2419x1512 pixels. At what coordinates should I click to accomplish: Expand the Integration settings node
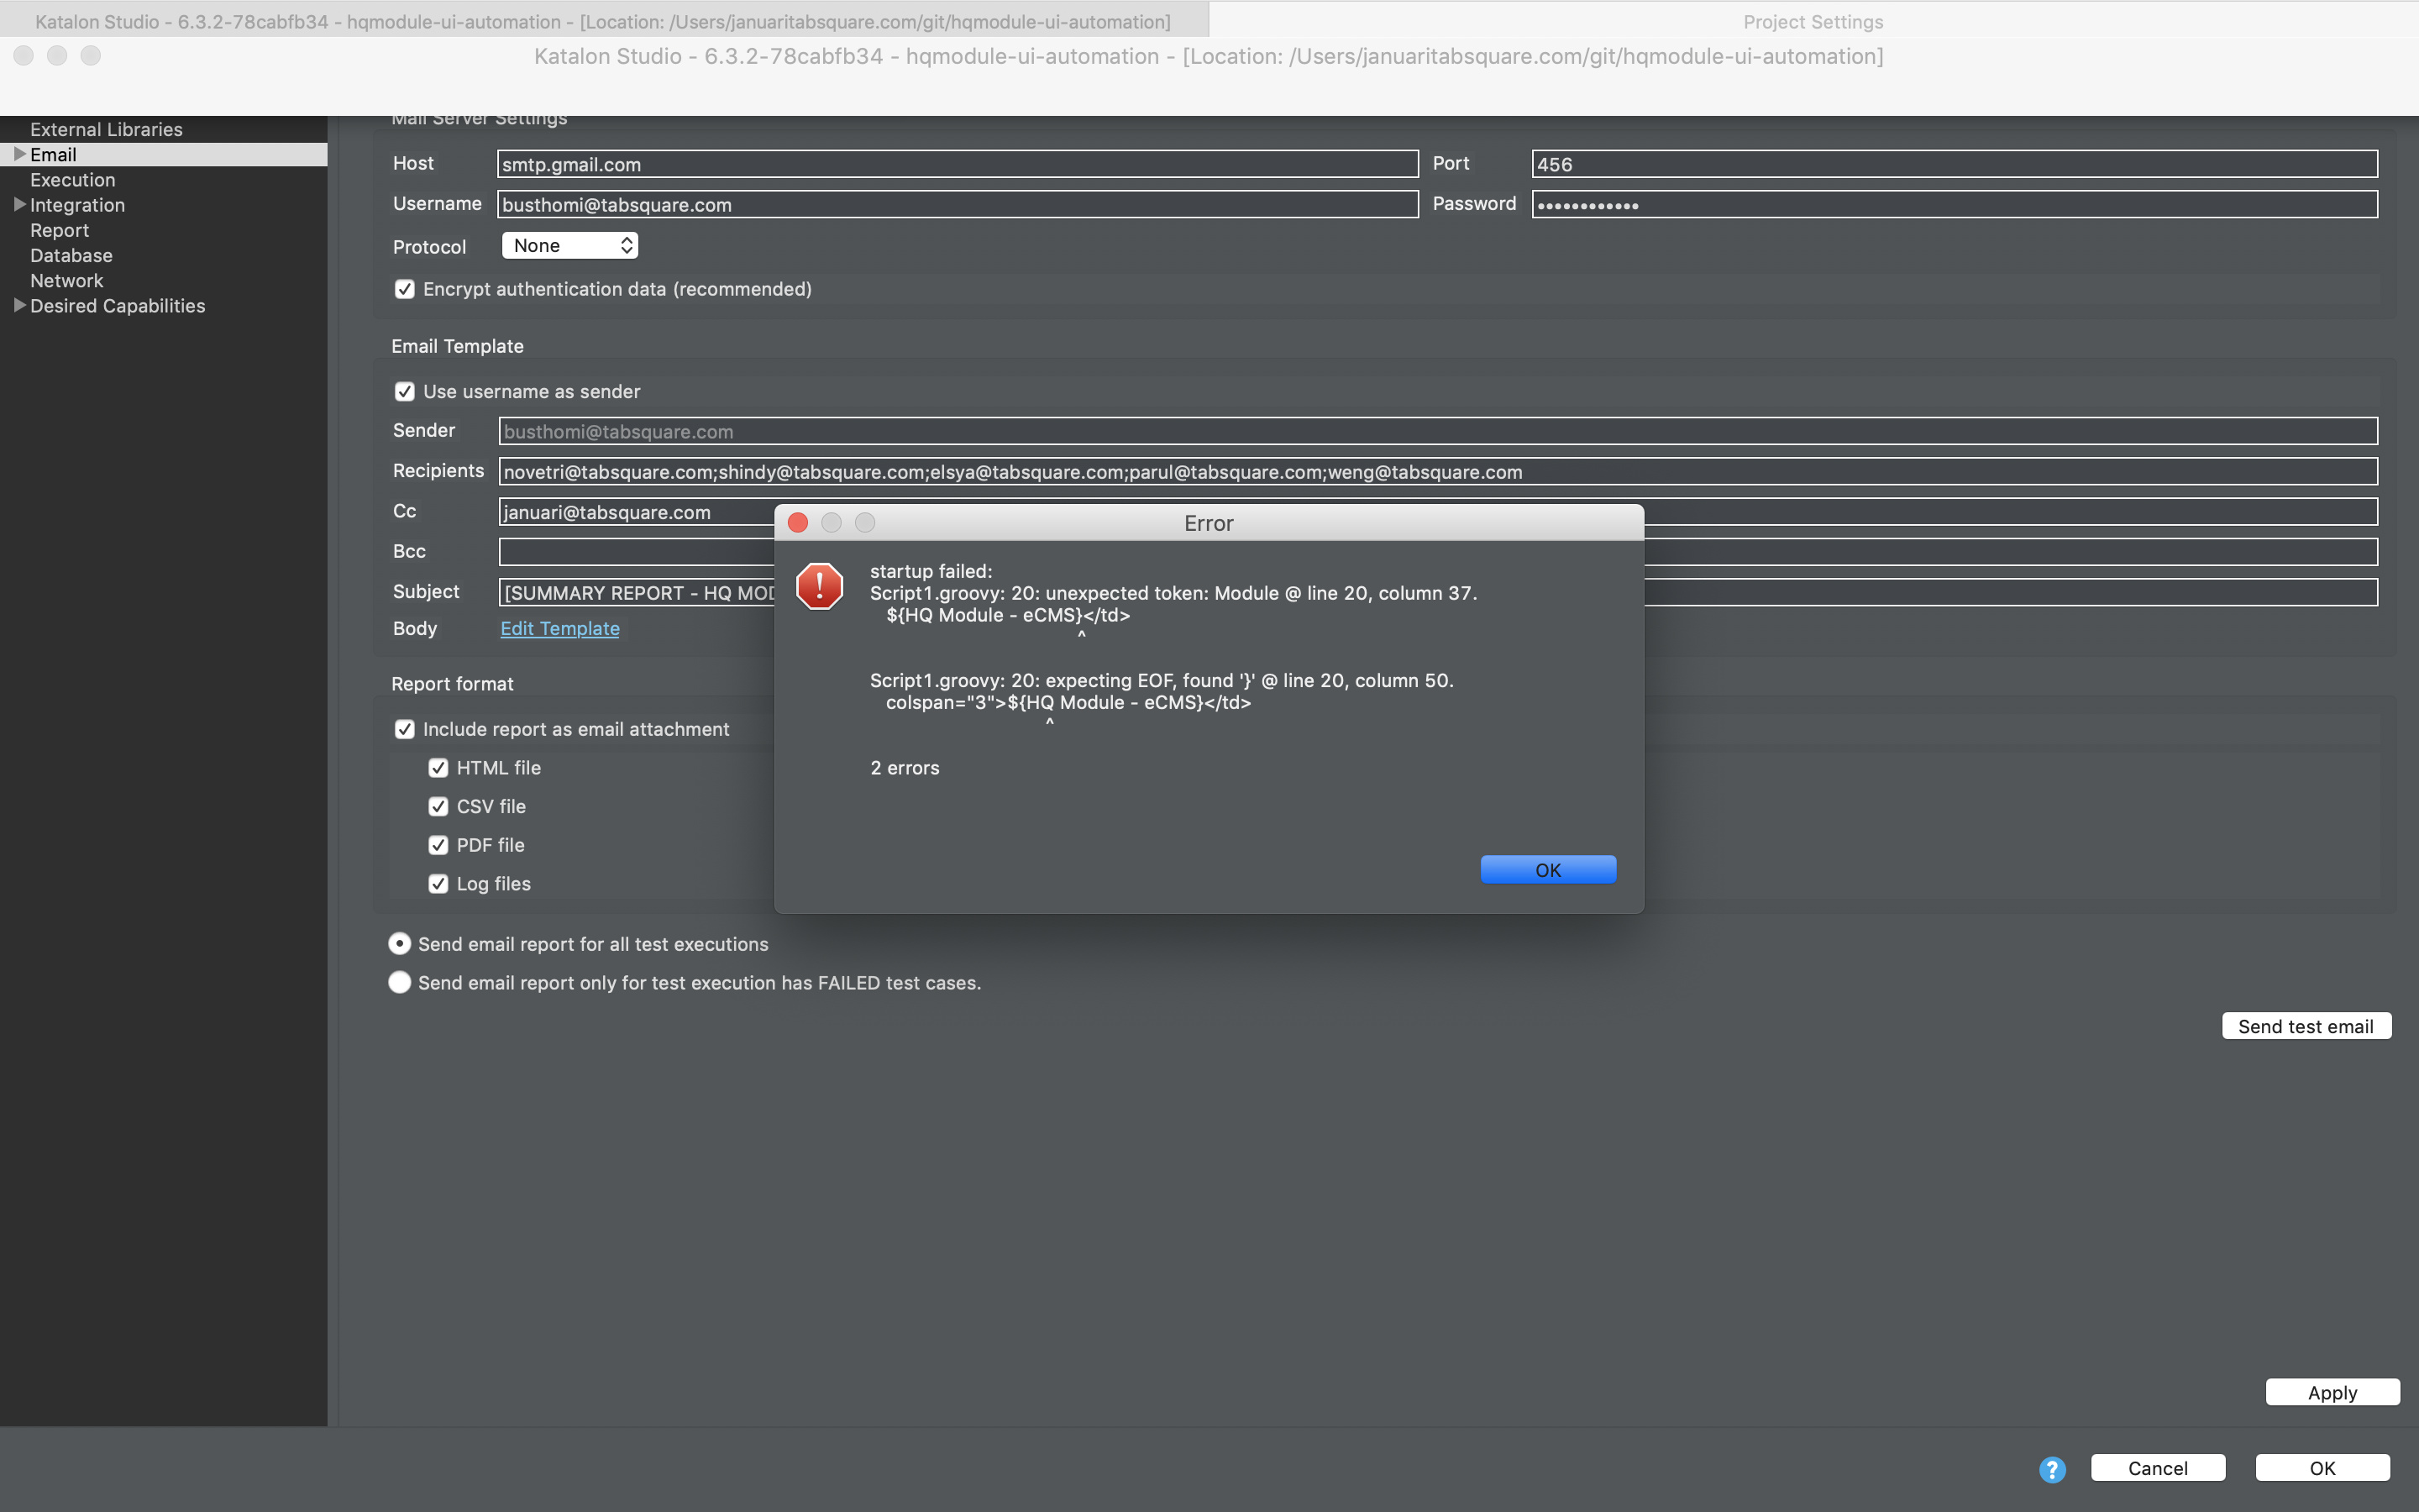coord(19,204)
